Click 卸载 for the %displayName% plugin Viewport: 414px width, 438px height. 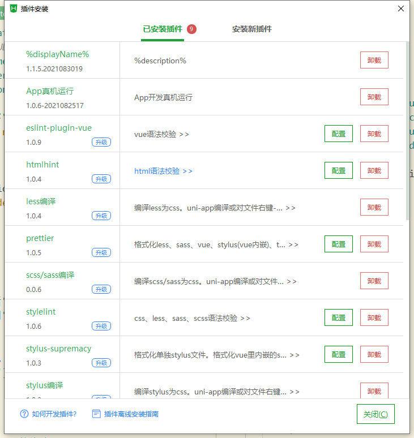point(374,60)
